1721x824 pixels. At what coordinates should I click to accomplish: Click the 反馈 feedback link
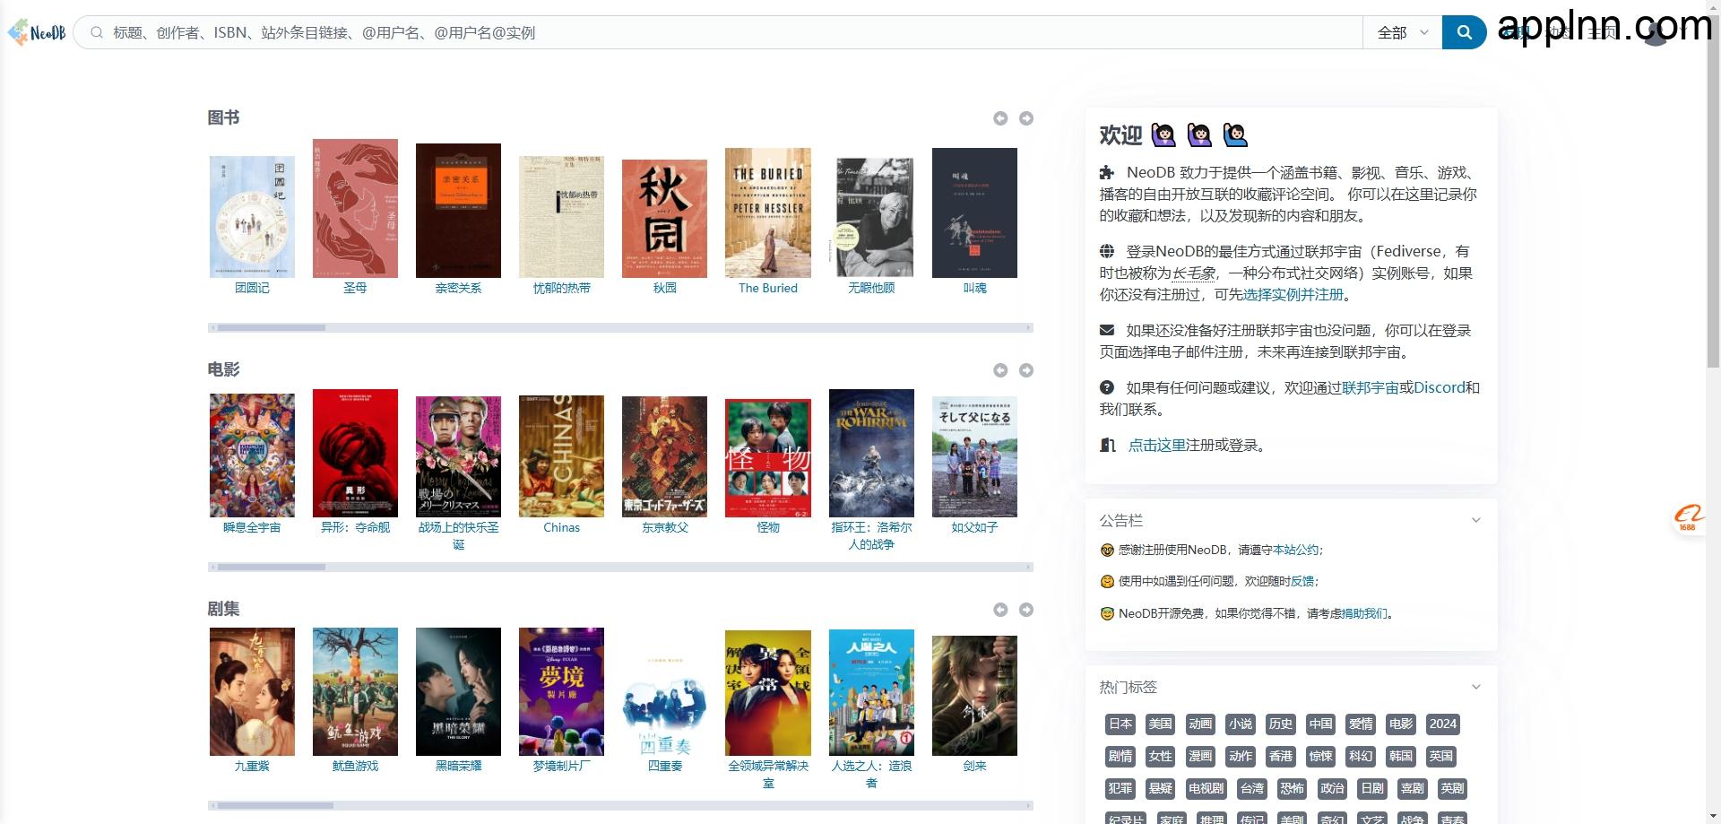tap(1302, 581)
